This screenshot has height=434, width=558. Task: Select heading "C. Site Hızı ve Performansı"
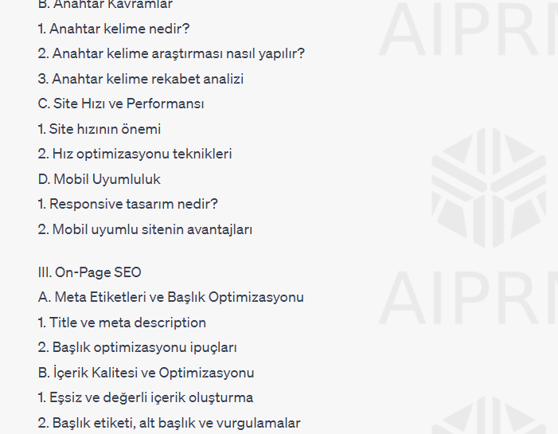pyautogui.click(x=121, y=104)
